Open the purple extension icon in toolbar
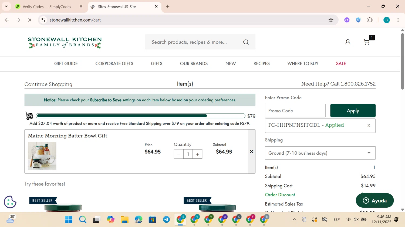This screenshot has width=405, height=227. click(x=347, y=20)
